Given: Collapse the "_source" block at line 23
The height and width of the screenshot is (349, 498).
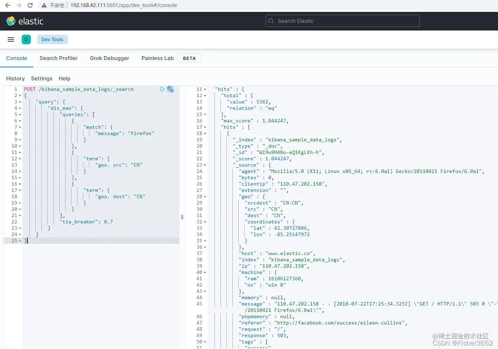Looking at the screenshot, I should pyautogui.click(x=205, y=165).
